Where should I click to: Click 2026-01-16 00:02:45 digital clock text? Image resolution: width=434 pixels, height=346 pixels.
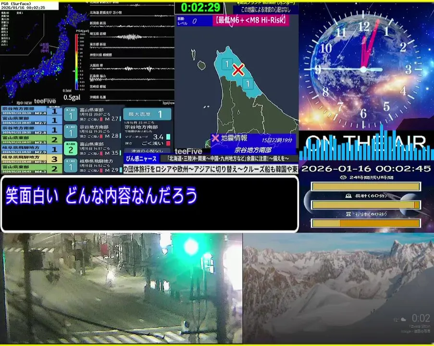coord(366,169)
